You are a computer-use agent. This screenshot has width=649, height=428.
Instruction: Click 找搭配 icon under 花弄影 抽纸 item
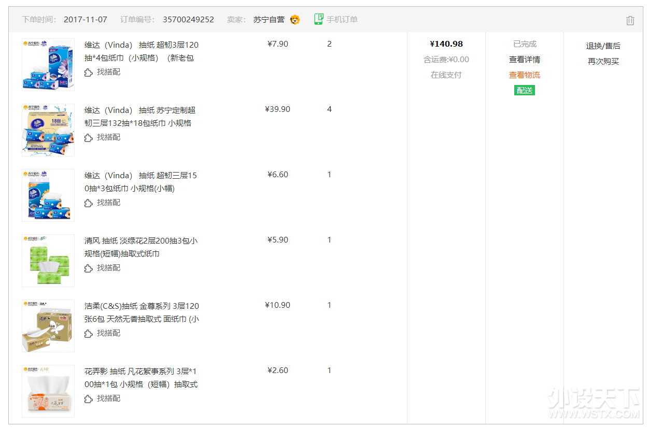89,399
